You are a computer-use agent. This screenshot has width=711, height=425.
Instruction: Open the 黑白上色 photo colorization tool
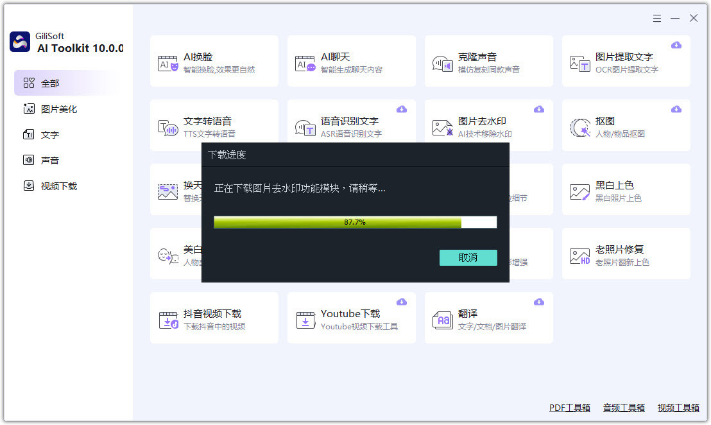pyautogui.click(x=626, y=189)
